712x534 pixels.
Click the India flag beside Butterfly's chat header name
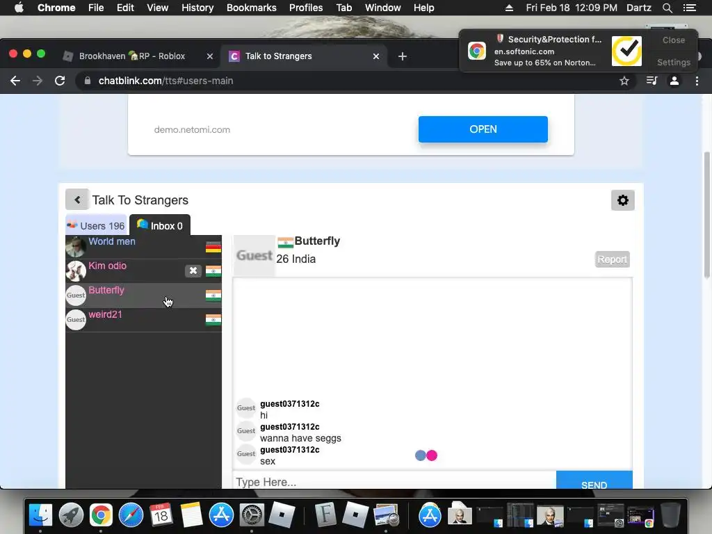pyautogui.click(x=285, y=243)
